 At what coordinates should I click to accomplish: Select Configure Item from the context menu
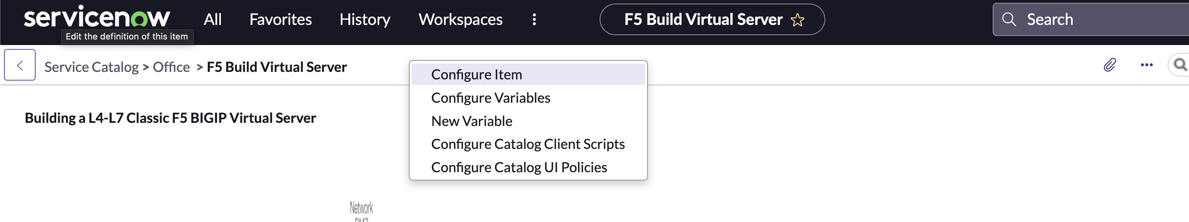click(x=476, y=75)
